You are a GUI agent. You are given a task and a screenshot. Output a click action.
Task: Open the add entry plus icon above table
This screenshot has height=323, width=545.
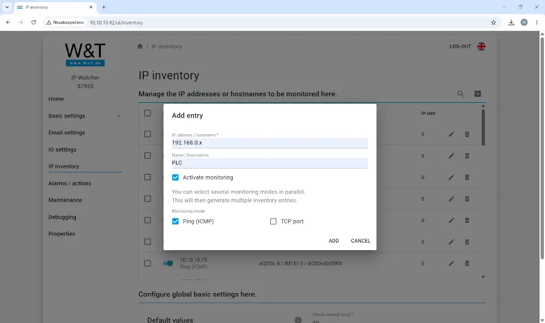coord(477,94)
